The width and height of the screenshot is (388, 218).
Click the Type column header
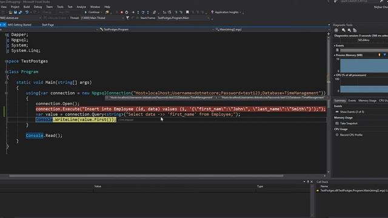260,187
